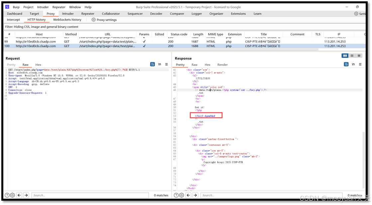The height and width of the screenshot is (205, 372).
Task: Open the Intercept sub-tab
Action: pos(13,20)
